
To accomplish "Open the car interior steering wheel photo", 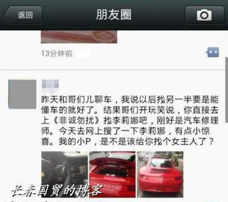I will click(65, 174).
